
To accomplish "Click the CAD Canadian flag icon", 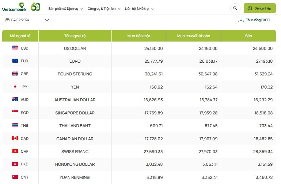I will point(15,138).
